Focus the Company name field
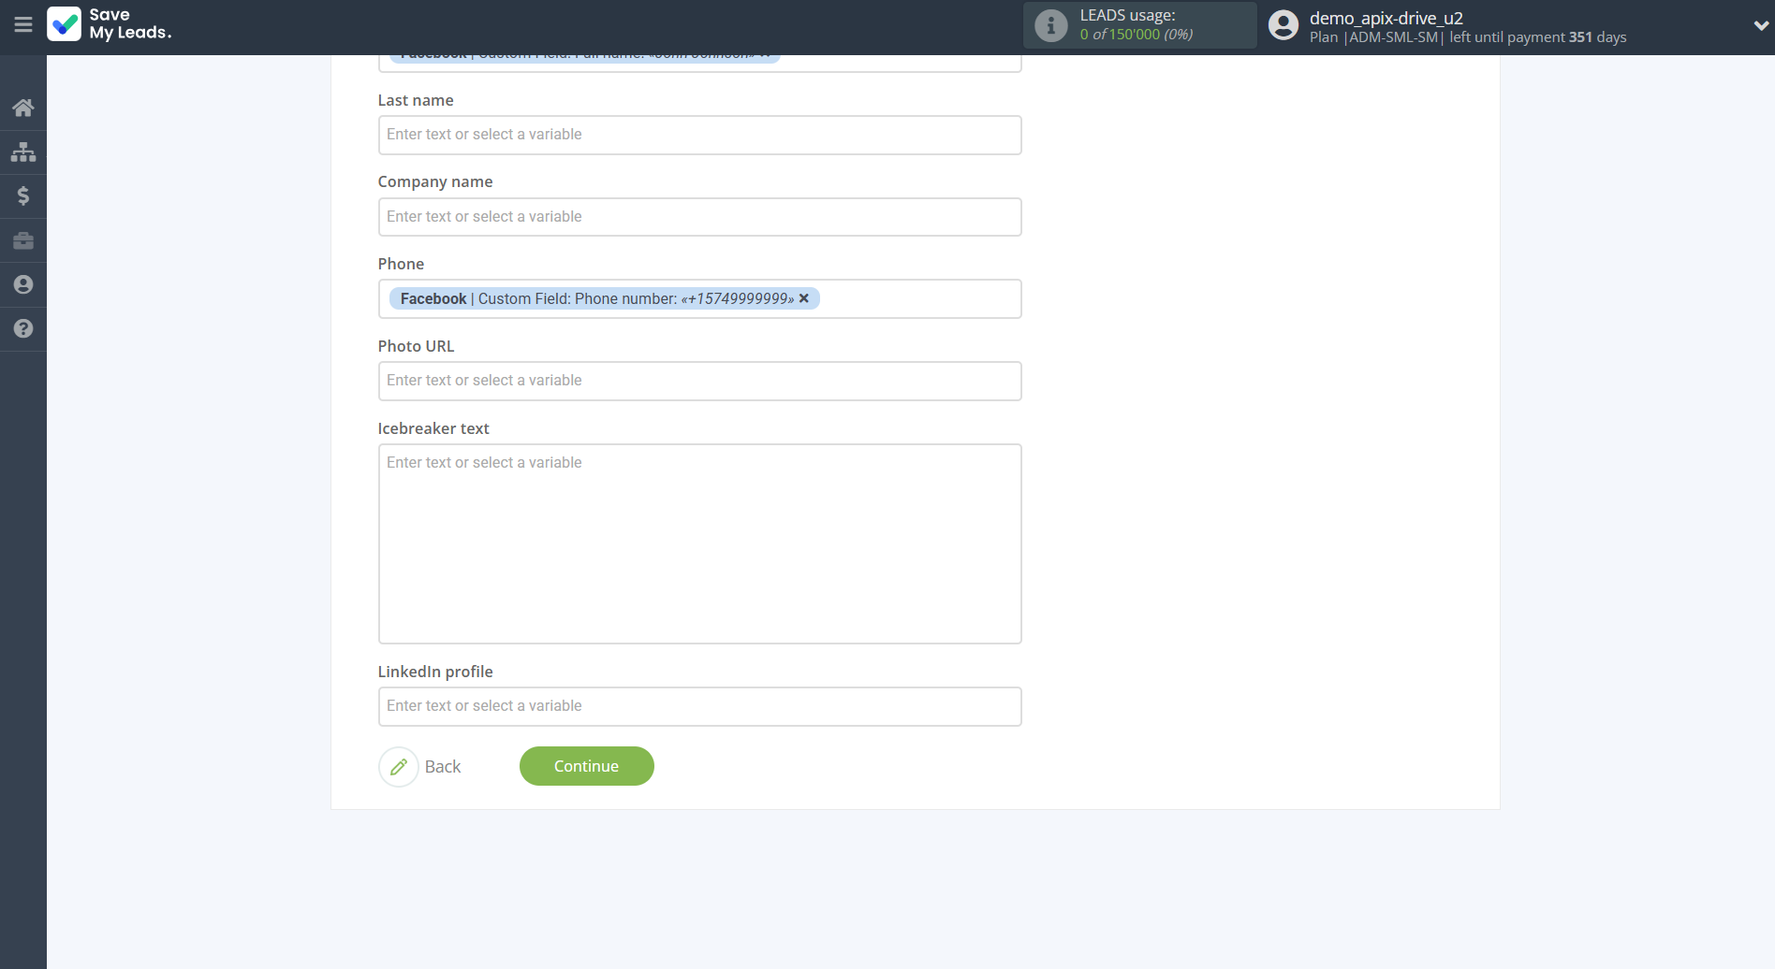 (699, 217)
